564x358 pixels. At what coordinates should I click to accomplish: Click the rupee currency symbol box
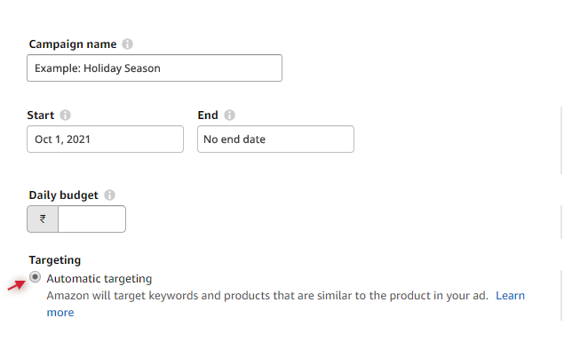pyautogui.click(x=43, y=219)
